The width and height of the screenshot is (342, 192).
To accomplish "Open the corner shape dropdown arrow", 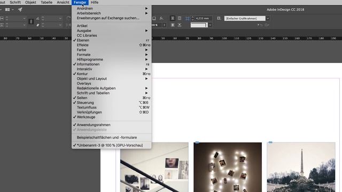I will (210, 25).
